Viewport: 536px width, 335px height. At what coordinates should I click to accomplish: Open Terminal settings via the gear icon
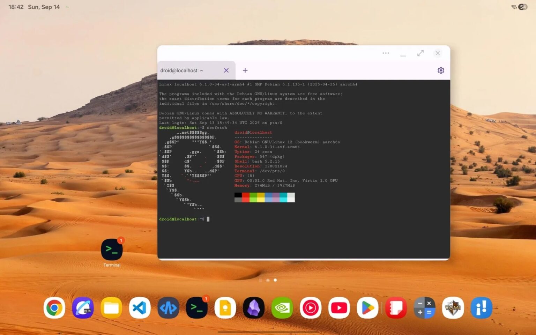click(441, 70)
